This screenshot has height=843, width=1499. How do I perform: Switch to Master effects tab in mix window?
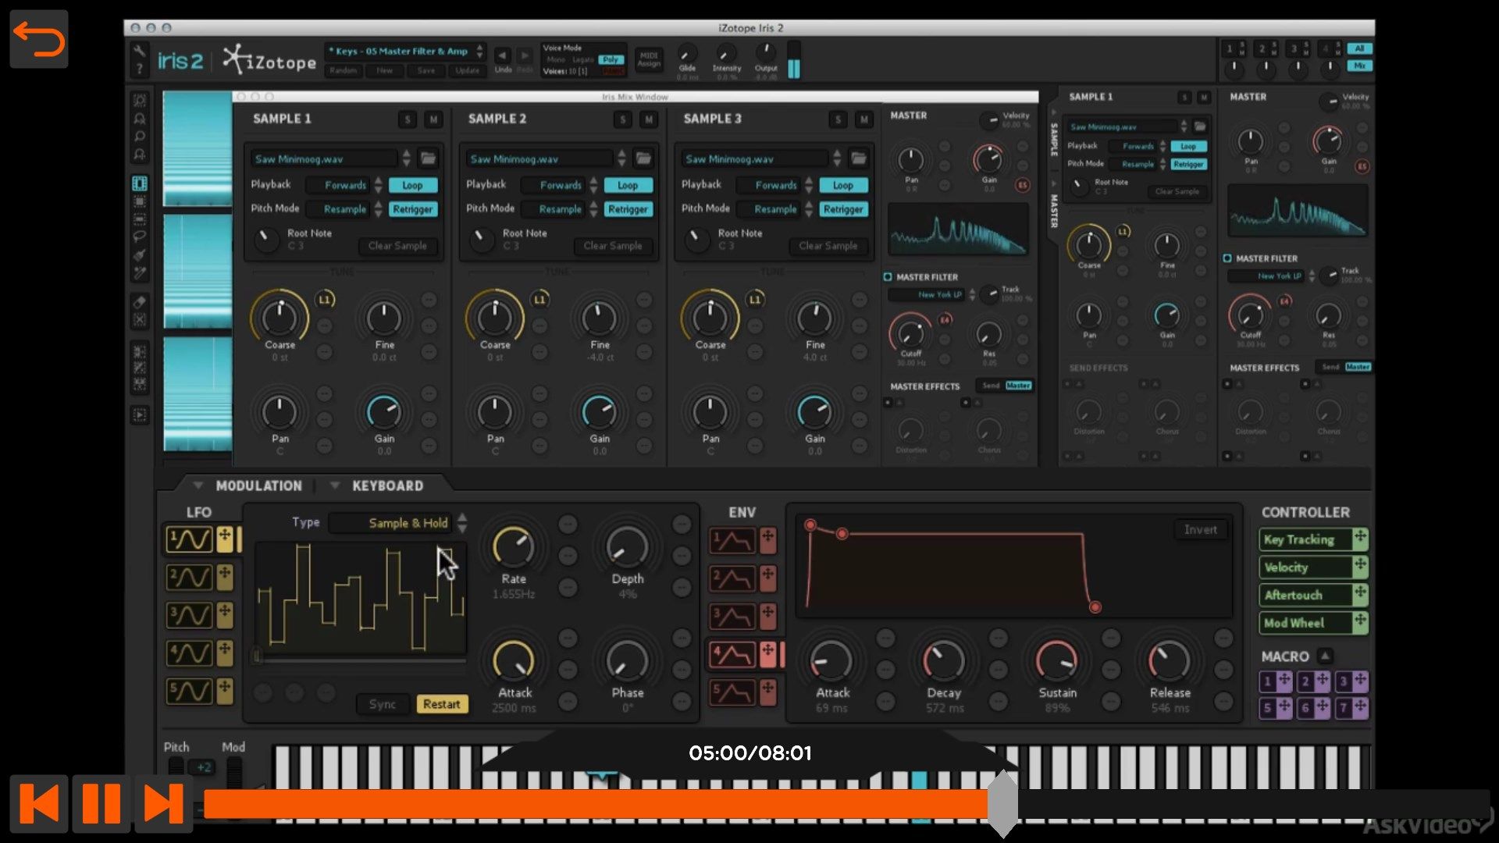click(x=1018, y=386)
